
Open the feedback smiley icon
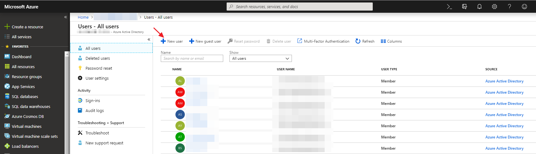coord(524,7)
